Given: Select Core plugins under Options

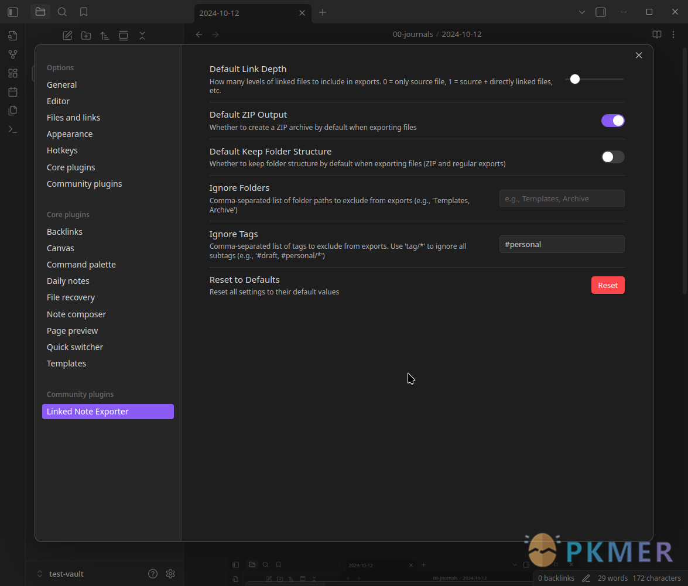Looking at the screenshot, I should [x=71, y=167].
